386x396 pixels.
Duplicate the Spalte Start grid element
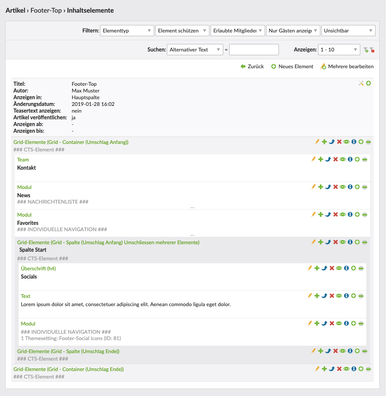click(321, 242)
